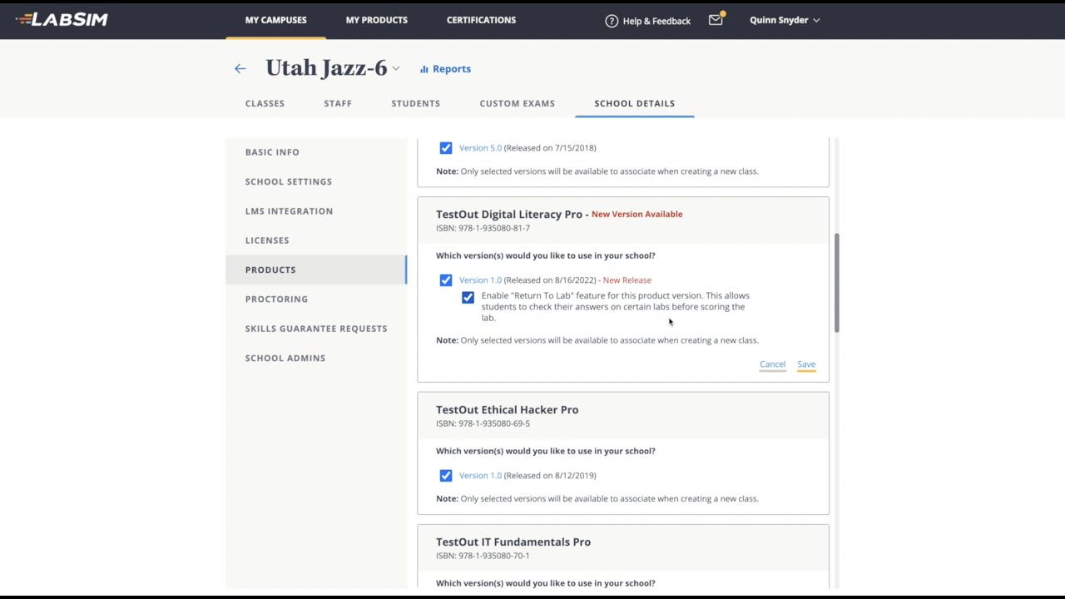Viewport: 1065px width, 599px height.
Task: Save the Digital Literacy Pro version settings
Action: (x=806, y=364)
